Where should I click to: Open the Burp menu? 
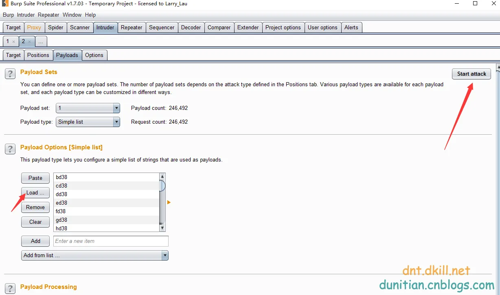[x=8, y=15]
